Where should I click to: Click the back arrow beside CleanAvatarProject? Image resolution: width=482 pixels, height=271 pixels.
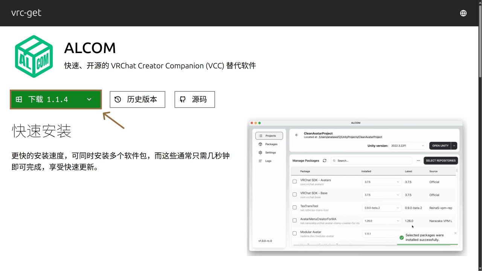296,135
